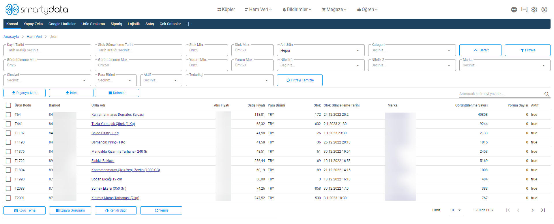Click the search magnifier icon
Image resolution: width=554 pixels, height=224 pixels.
coord(546,94)
